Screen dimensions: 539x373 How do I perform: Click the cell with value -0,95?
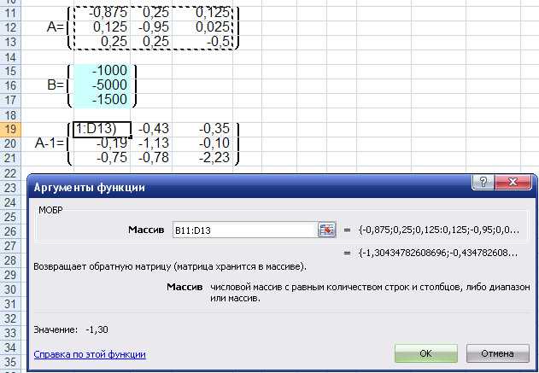pos(151,27)
